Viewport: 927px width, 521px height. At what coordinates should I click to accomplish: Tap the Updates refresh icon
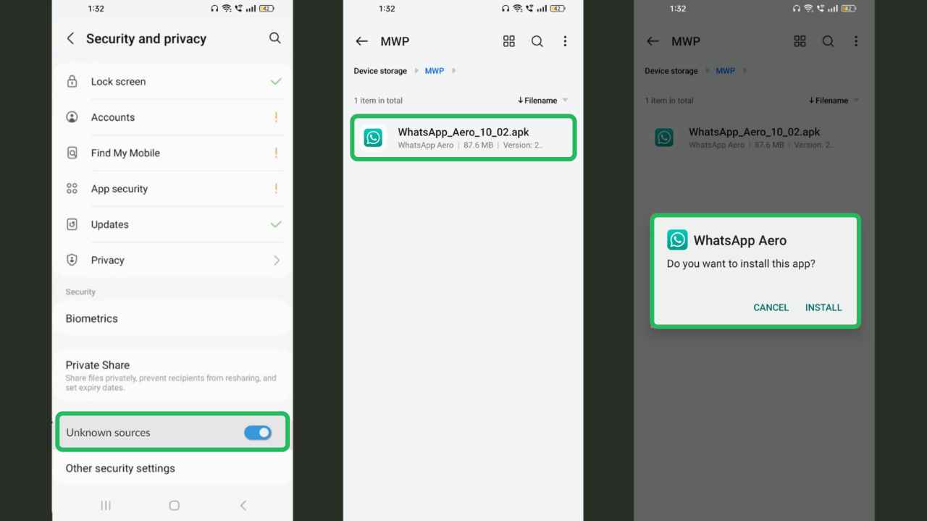pyautogui.click(x=72, y=224)
